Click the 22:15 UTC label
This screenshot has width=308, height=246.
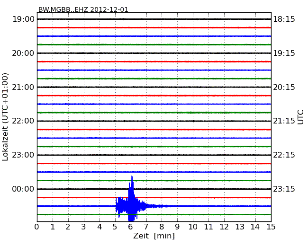[x=284, y=155]
